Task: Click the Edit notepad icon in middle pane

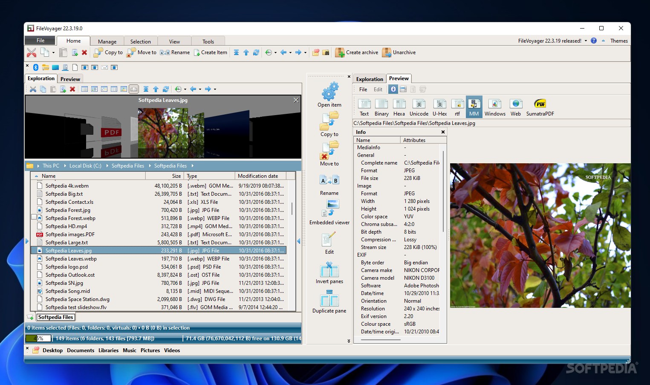Action: [329, 240]
